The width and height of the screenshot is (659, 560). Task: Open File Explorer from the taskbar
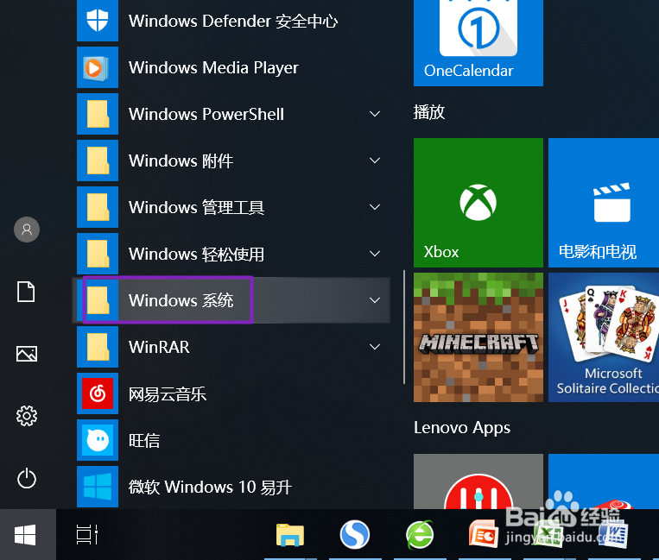click(x=290, y=535)
